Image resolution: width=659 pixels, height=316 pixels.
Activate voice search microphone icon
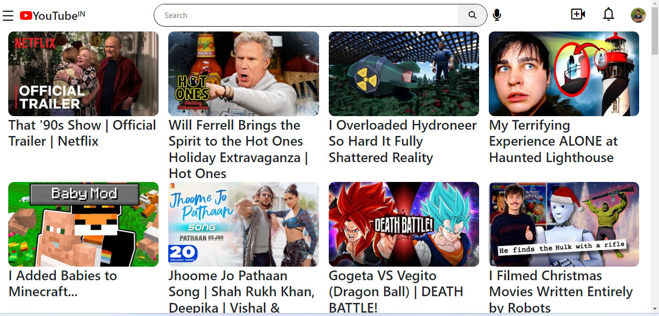497,15
